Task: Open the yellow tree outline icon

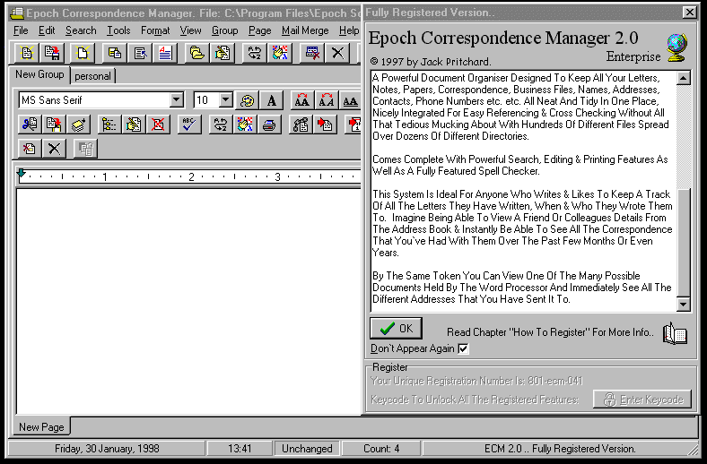Action: click(109, 125)
